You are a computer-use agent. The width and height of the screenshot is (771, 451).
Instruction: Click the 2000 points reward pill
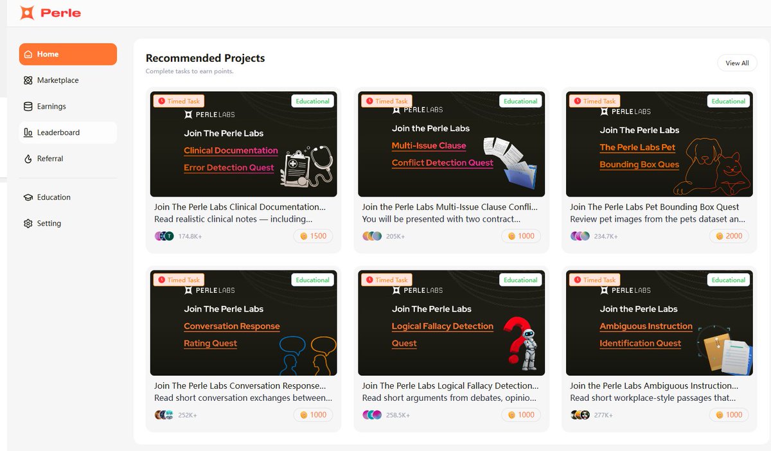729,236
